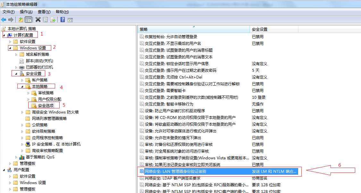Screen dimensions: 361x193
Task: Open the 操作(A) menu
Action: (26, 12)
